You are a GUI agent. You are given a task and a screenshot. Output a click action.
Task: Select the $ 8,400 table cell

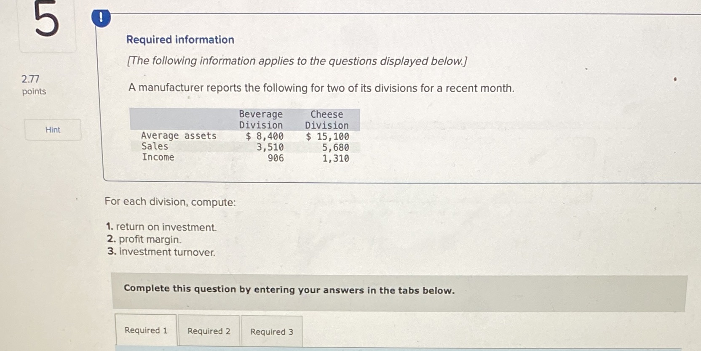tap(265, 136)
